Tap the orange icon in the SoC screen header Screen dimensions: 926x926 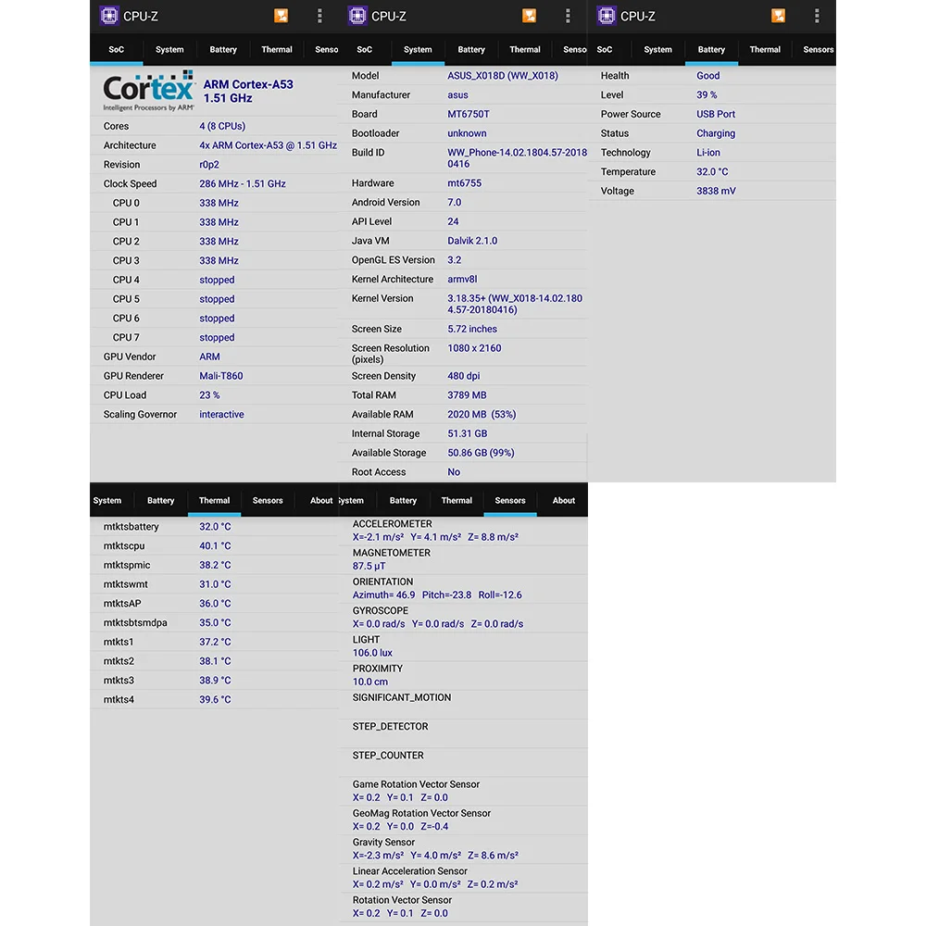(x=282, y=16)
